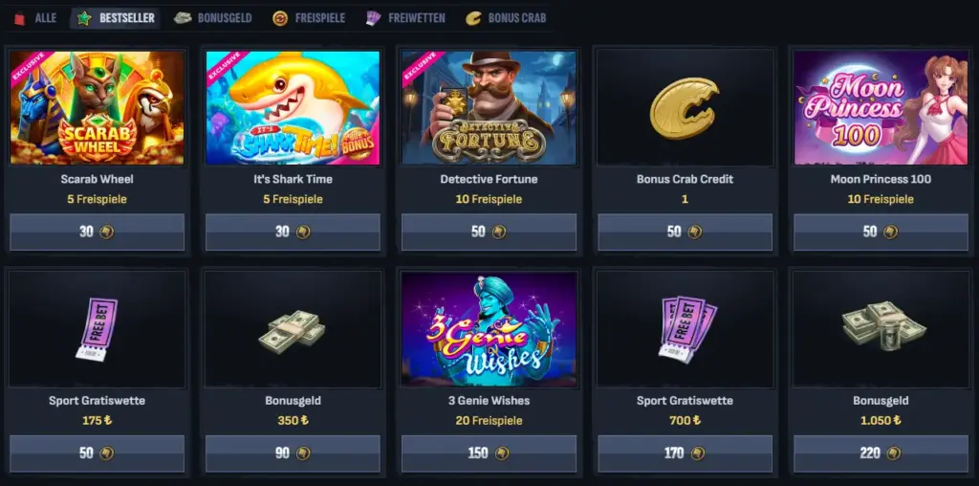The image size is (979, 486).
Task: Click the golden Bonus Crab Credit coin
Action: tap(685, 107)
